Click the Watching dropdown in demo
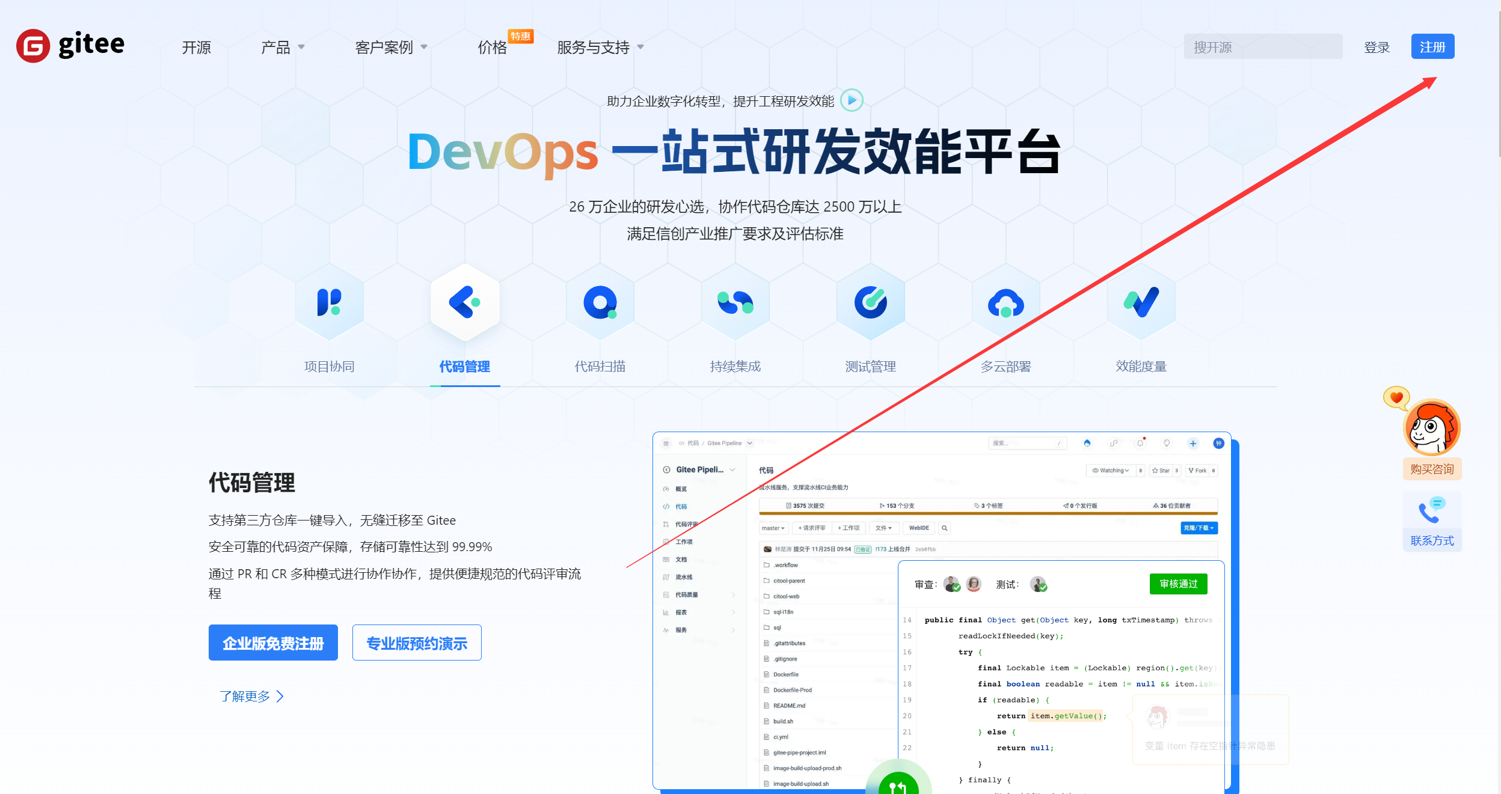Image resolution: width=1501 pixels, height=794 pixels. coord(1110,471)
